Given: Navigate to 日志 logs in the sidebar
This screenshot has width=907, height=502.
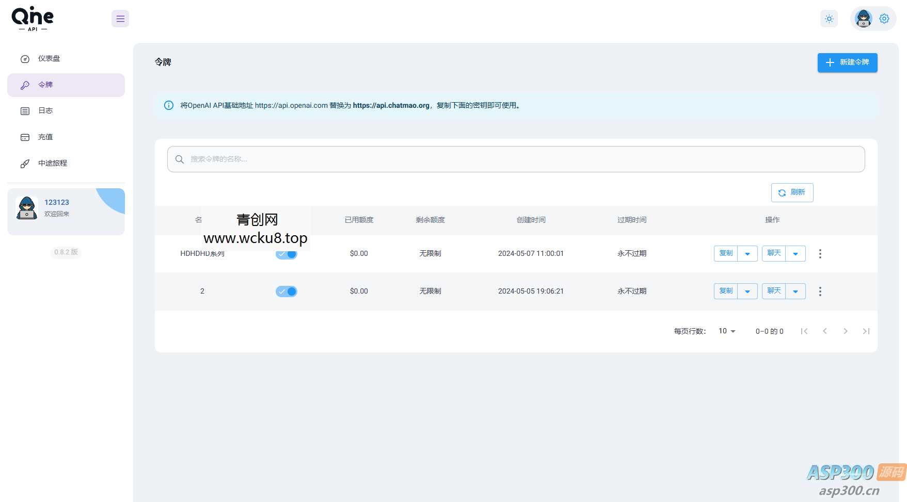Looking at the screenshot, I should [x=45, y=111].
